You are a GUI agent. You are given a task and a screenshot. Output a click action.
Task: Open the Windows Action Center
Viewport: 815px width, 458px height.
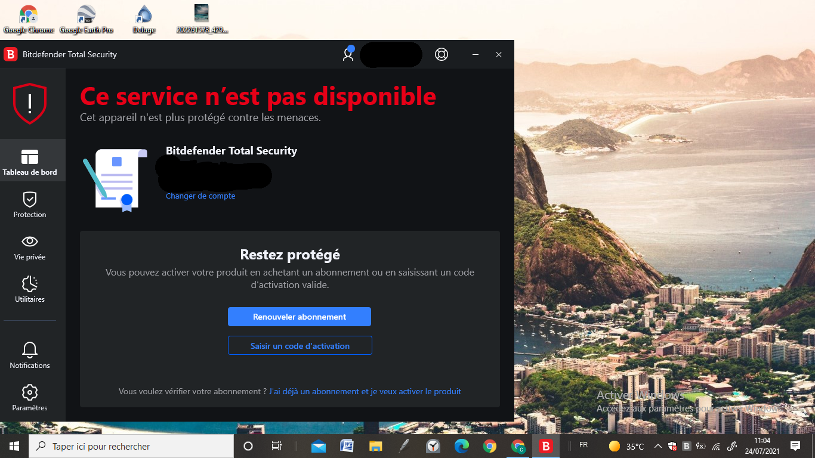pos(795,446)
